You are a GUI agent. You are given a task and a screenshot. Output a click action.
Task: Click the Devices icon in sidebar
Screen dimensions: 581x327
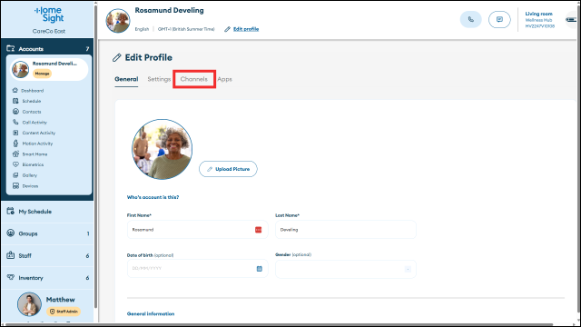click(15, 185)
